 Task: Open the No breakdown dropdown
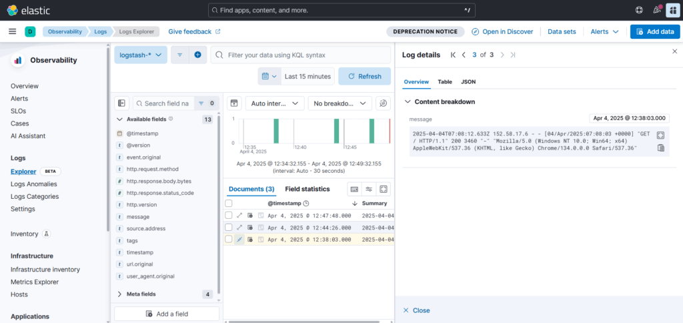(339, 103)
